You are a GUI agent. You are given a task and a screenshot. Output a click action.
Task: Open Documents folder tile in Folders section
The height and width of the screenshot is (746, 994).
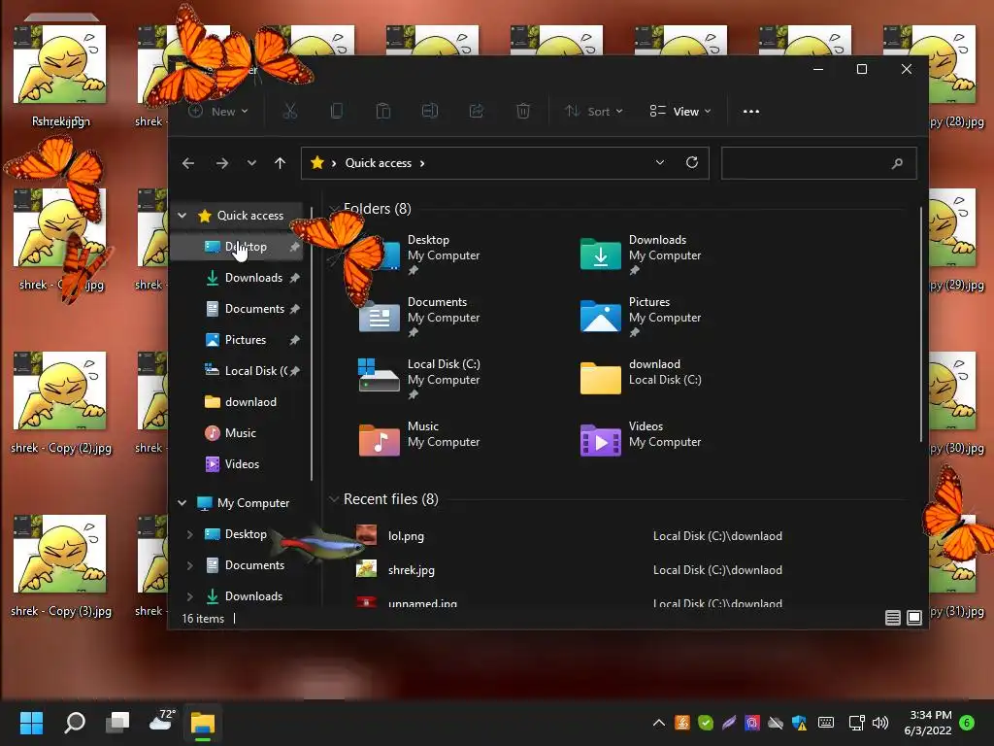(x=419, y=317)
